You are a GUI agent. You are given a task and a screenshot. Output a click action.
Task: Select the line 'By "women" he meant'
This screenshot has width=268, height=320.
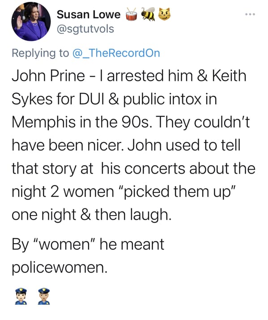[88, 245]
